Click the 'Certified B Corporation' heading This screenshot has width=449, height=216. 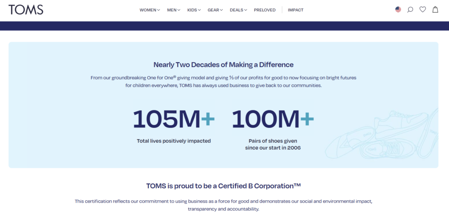[223, 186]
